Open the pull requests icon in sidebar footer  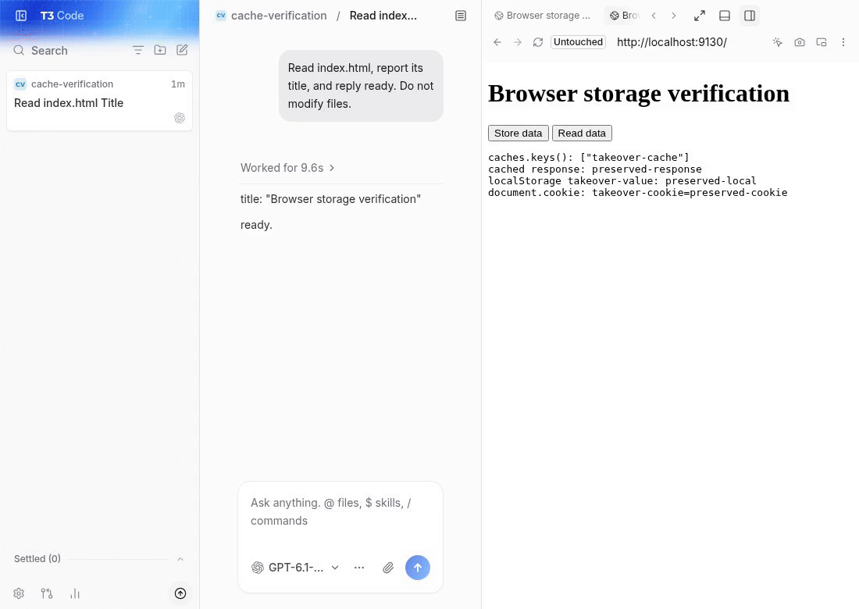pos(47,593)
